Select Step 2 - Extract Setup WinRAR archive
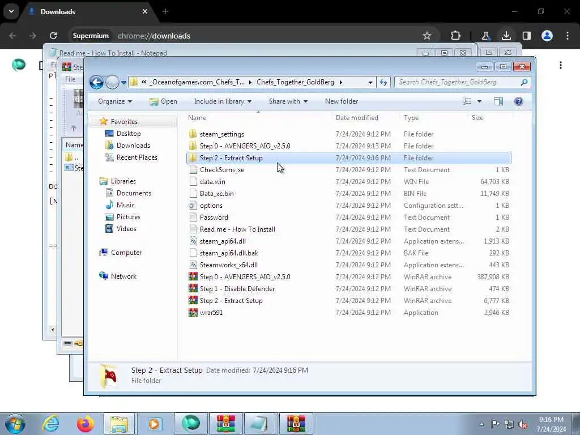Viewport: 580px width, 435px height. click(231, 301)
